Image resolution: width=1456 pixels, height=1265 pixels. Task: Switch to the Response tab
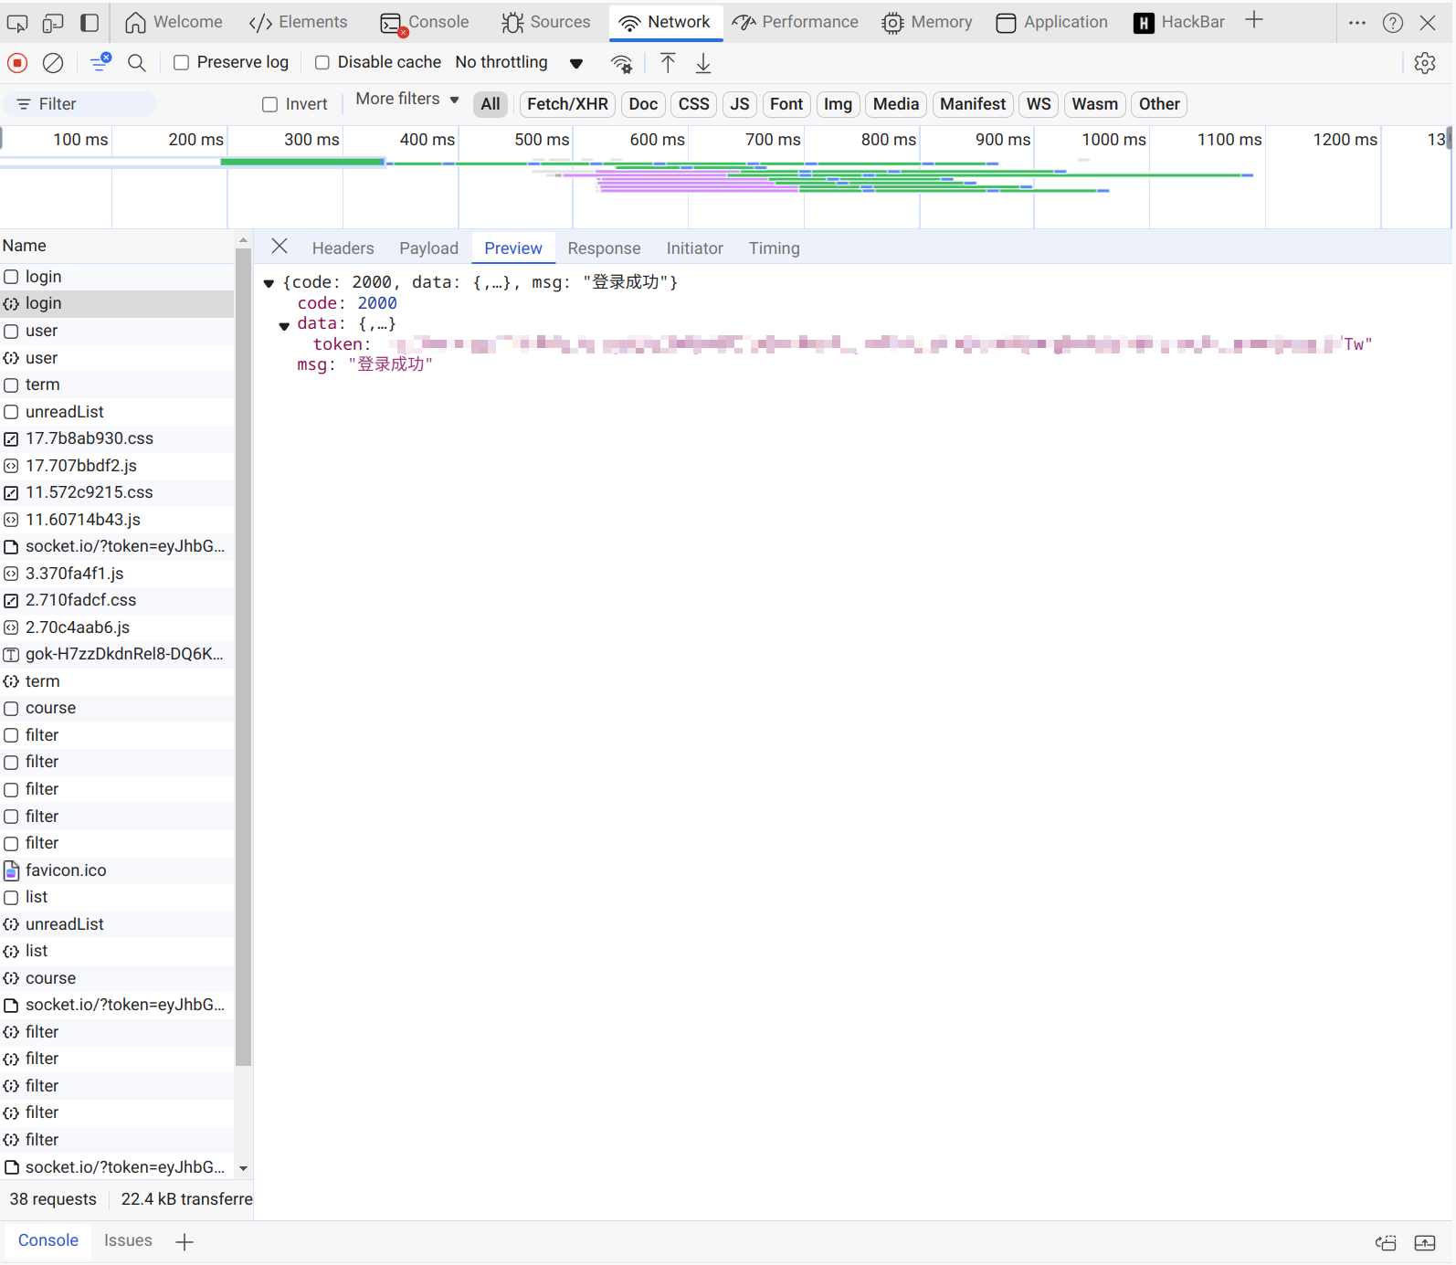pos(604,248)
